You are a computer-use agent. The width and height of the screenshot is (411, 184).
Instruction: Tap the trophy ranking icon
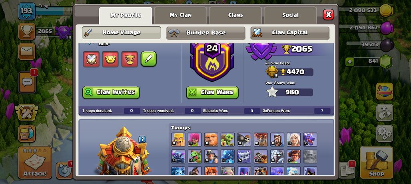[x=26, y=31]
